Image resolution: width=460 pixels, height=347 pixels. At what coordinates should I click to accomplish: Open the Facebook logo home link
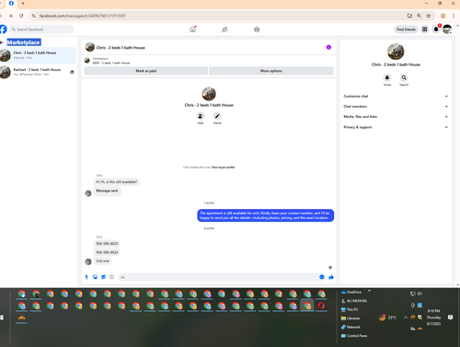pyautogui.click(x=3, y=29)
